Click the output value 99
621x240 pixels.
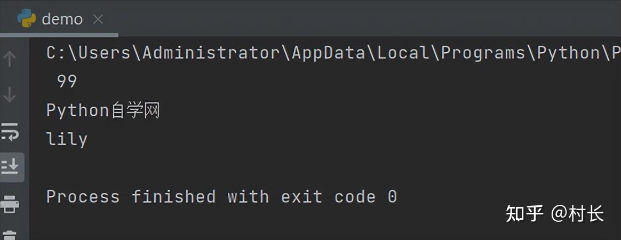click(67, 82)
